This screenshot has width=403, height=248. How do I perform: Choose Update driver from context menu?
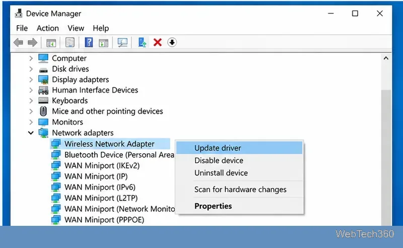[239, 148]
